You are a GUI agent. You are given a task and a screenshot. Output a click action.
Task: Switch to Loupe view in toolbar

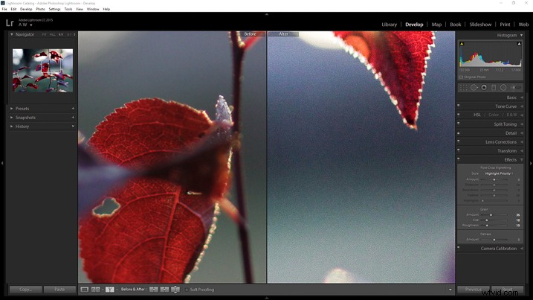click(84, 290)
